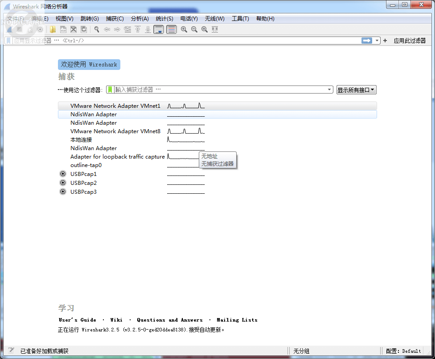Click the 欢迎使用 Wireshark banner
Screen dimensions: 435x359
click(x=89, y=64)
